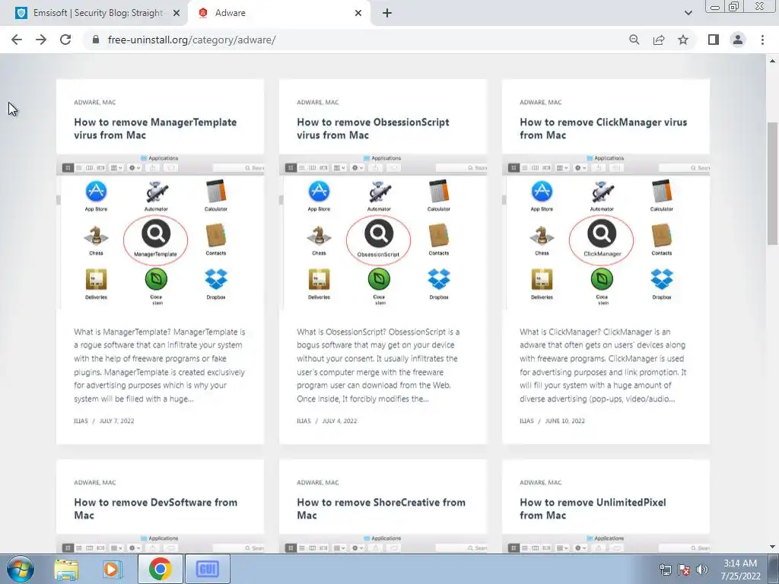Close the Emsisoft Security Blog tab
779x584 pixels.
click(x=176, y=13)
